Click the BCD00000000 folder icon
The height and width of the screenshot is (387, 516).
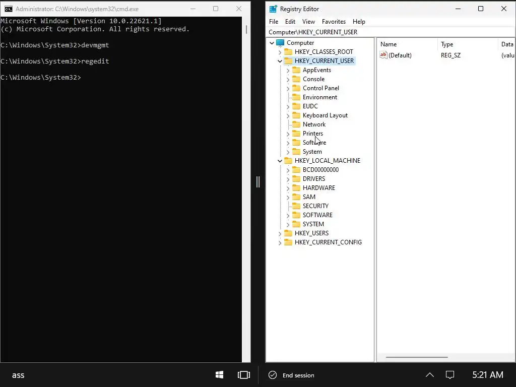[296, 169]
